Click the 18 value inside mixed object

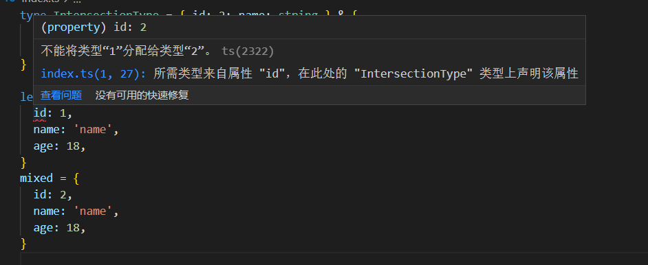click(73, 228)
